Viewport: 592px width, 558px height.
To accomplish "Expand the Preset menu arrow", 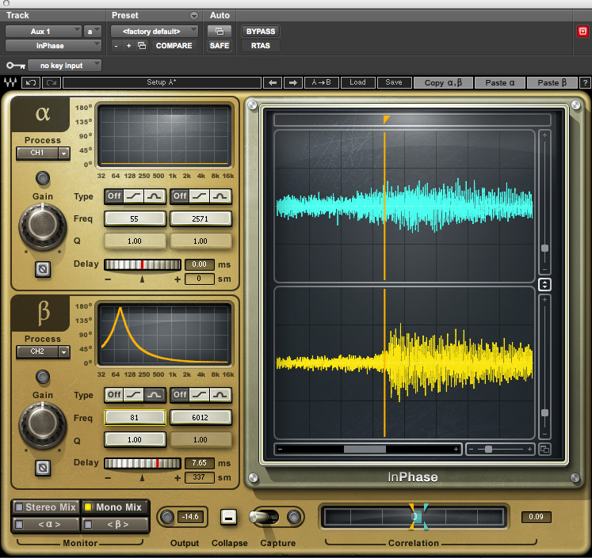I will click(x=194, y=16).
